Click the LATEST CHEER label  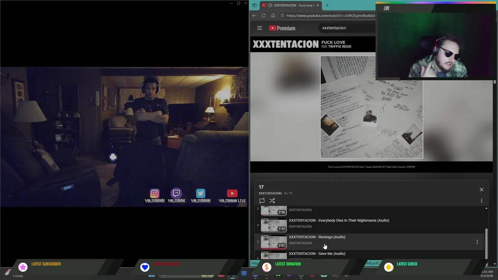tap(407, 264)
